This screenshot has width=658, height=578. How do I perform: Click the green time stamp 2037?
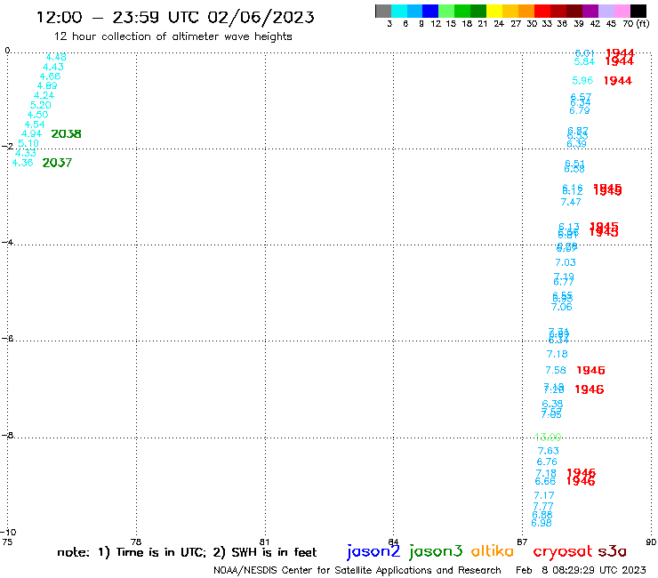[x=57, y=163]
